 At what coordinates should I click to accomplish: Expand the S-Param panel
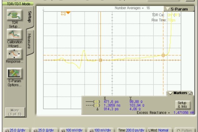[178, 9]
